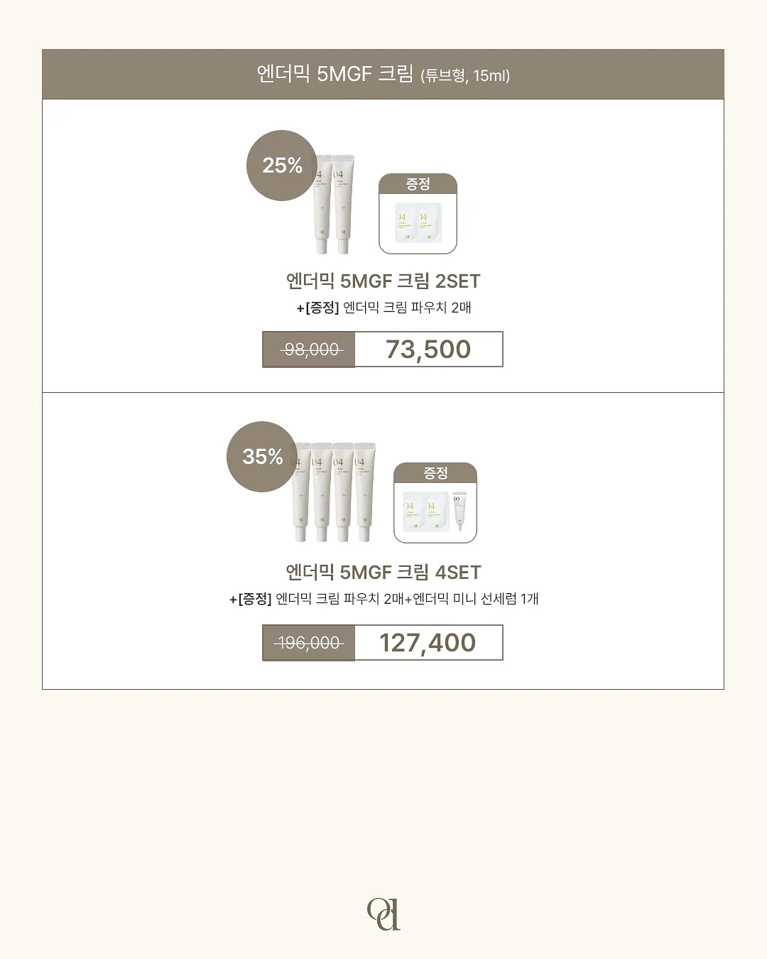Open the 엔더믹 5MGF 크림 4SET title

point(383,573)
